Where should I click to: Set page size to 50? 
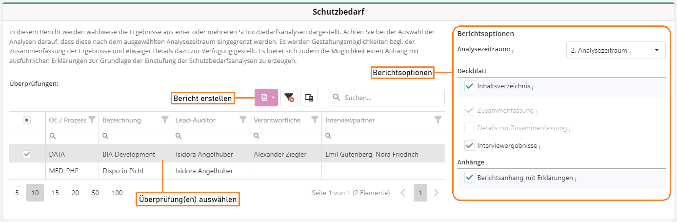95,193
